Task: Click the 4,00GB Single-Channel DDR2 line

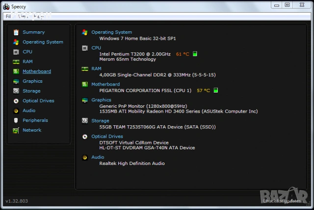Action: click(157, 75)
